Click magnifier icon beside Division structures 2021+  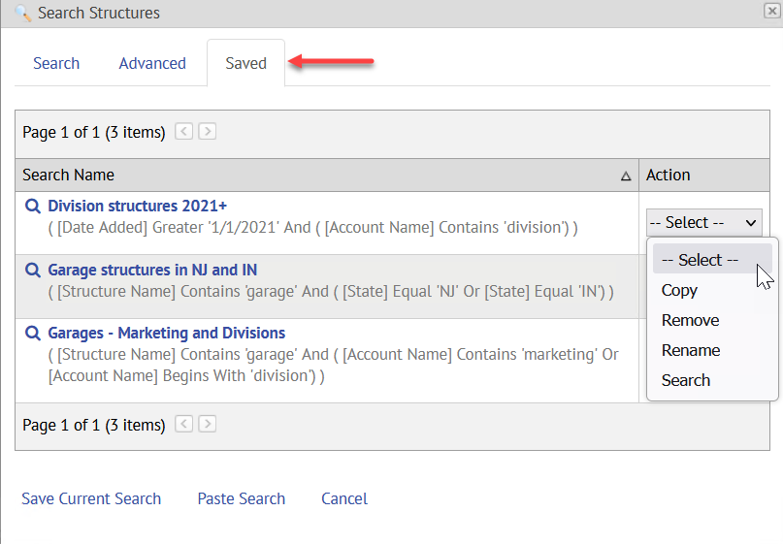(x=33, y=206)
